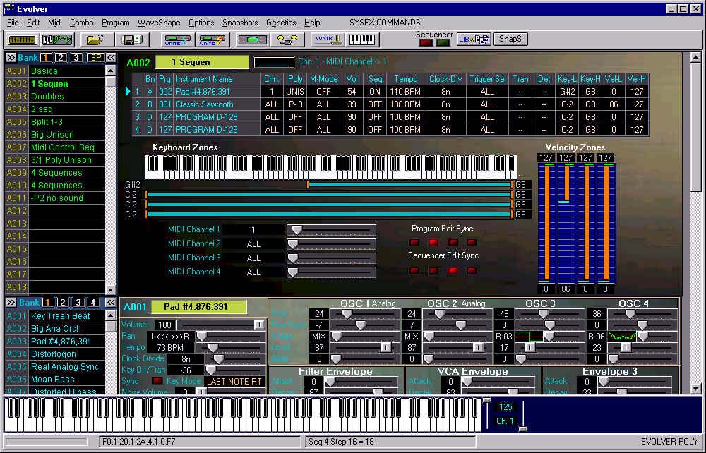Click the open folder toolbar icon

(95, 40)
